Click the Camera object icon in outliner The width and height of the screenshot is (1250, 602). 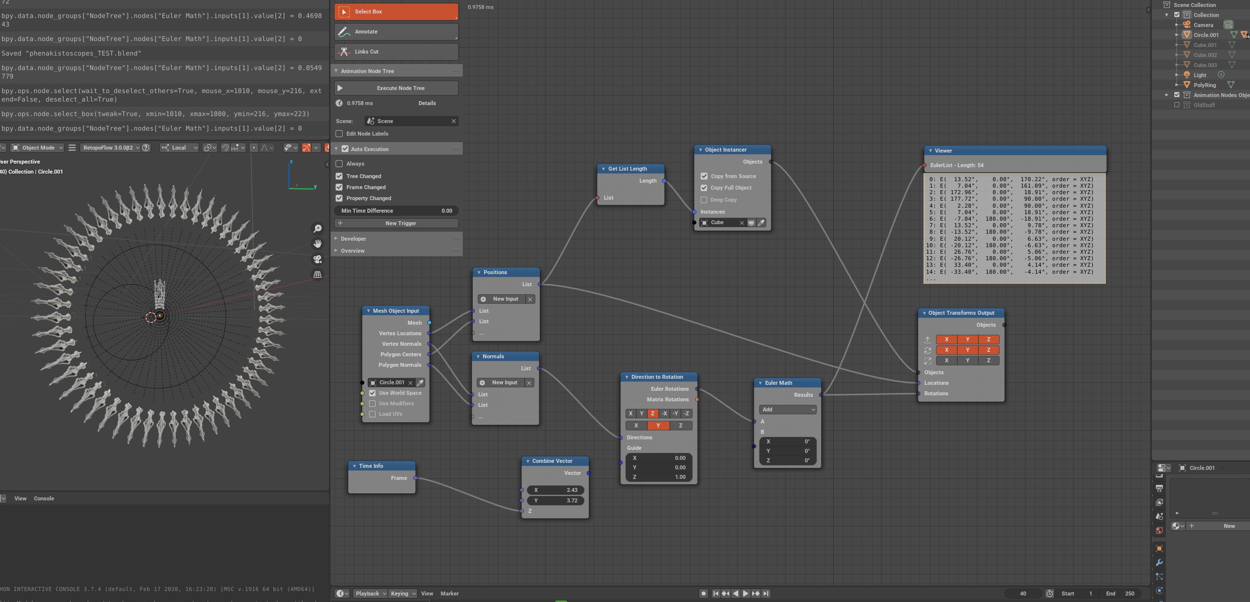(x=1187, y=25)
